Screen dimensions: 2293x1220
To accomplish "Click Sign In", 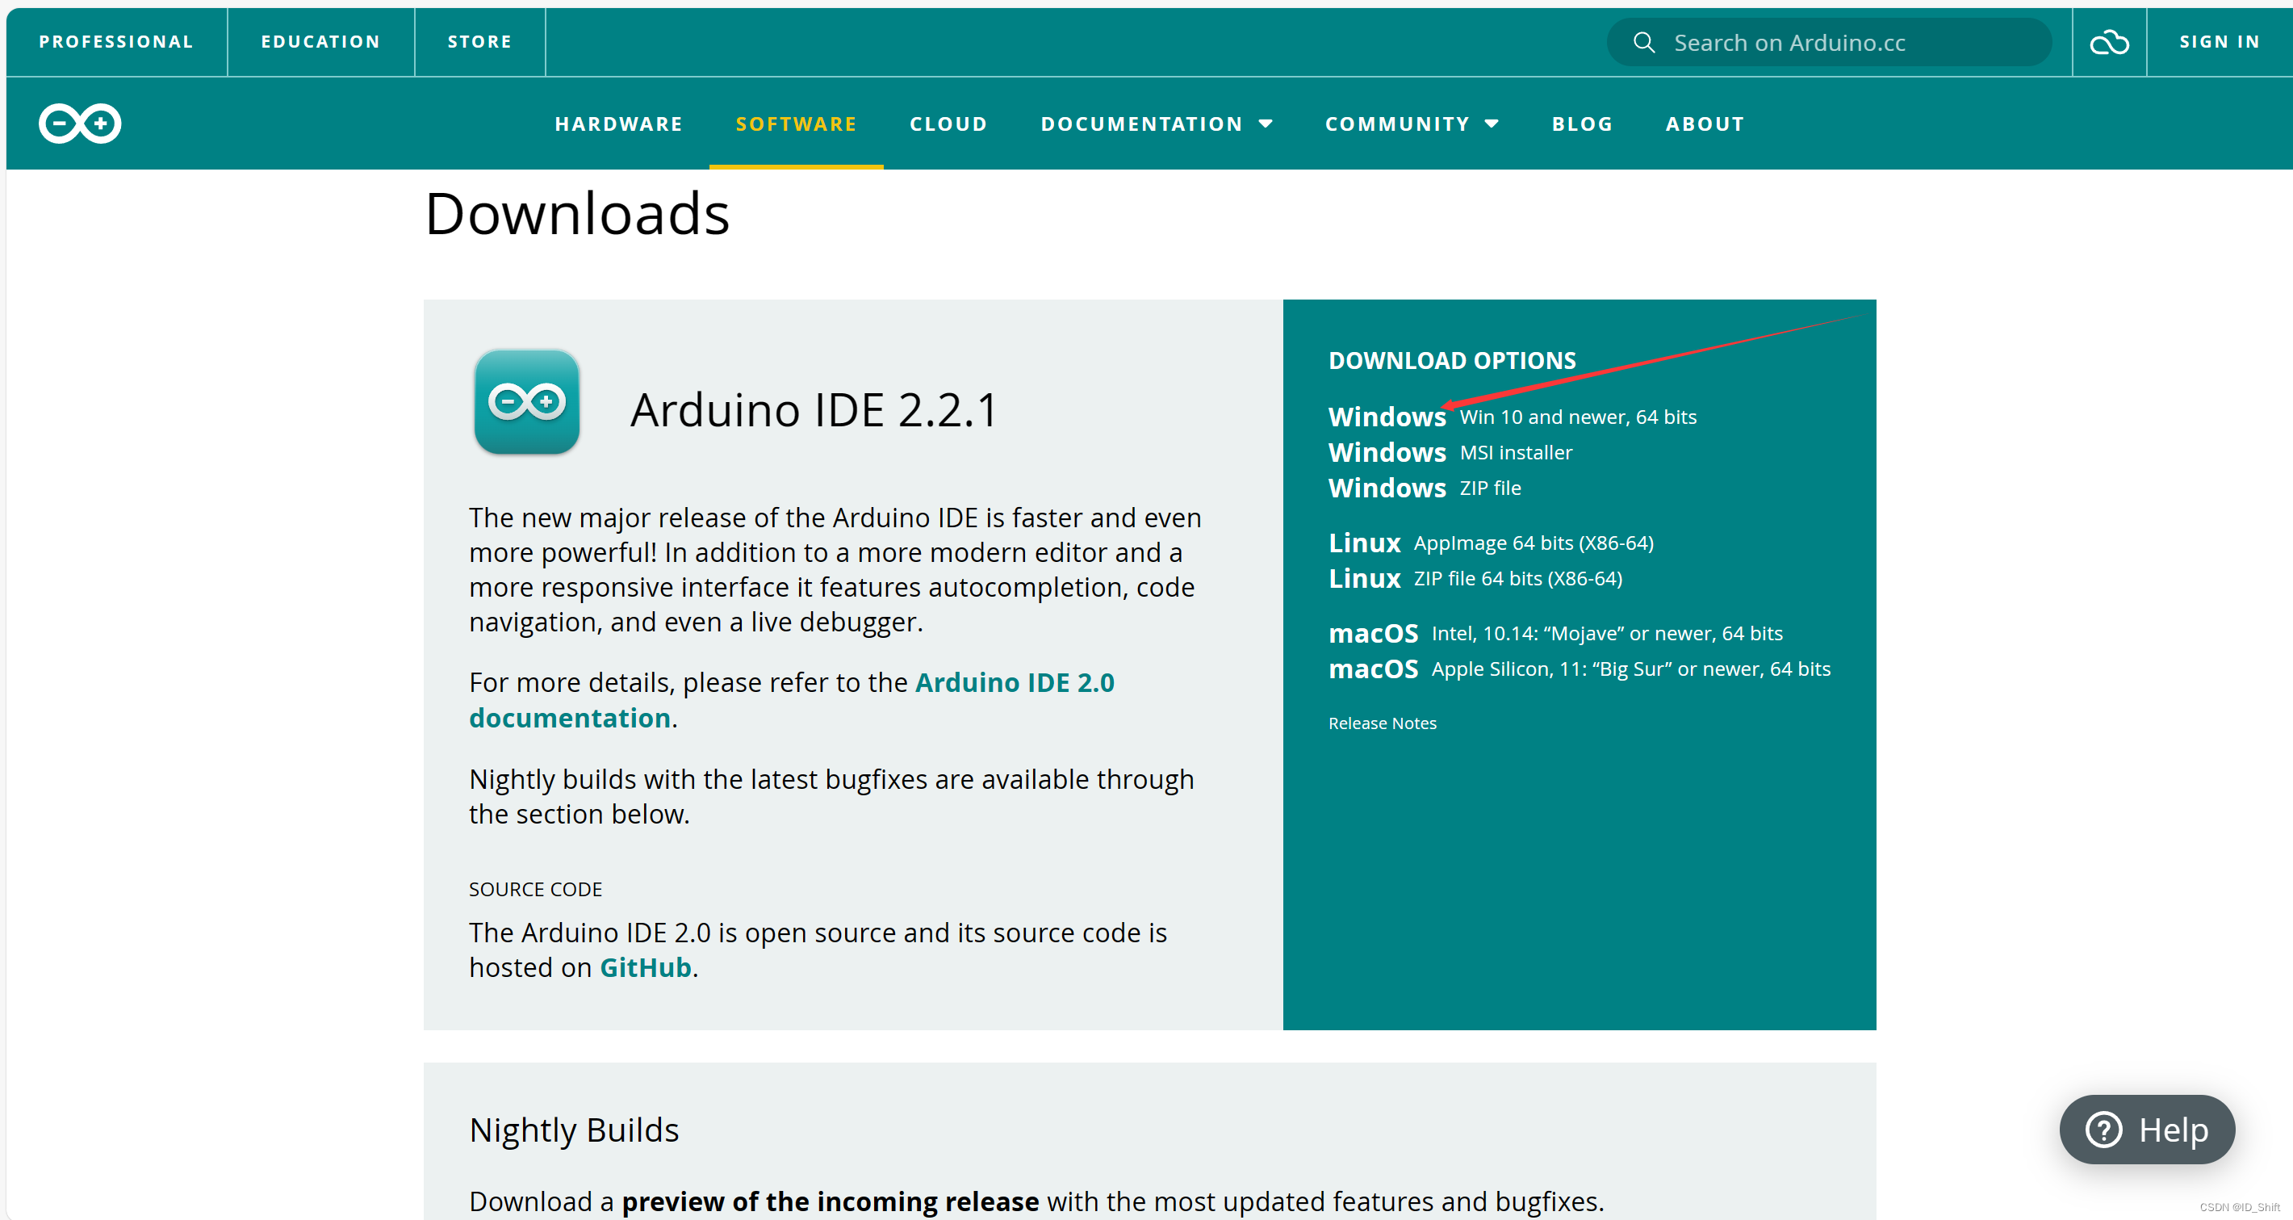I will (x=2218, y=42).
